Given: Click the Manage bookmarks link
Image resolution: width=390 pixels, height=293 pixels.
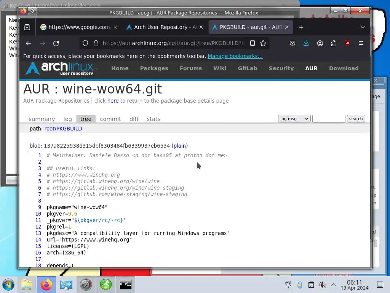Looking at the screenshot, I should pyautogui.click(x=235, y=56).
